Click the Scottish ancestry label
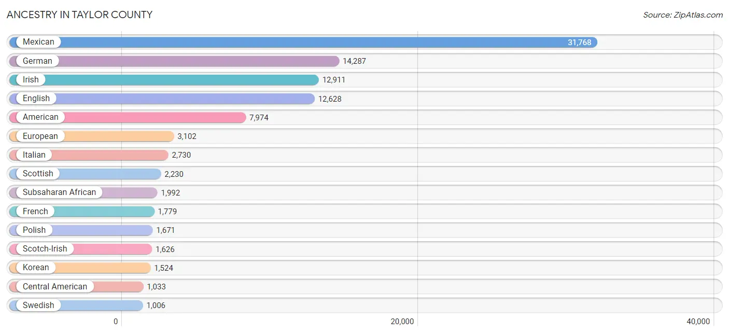This screenshot has width=729, height=334. coord(38,173)
